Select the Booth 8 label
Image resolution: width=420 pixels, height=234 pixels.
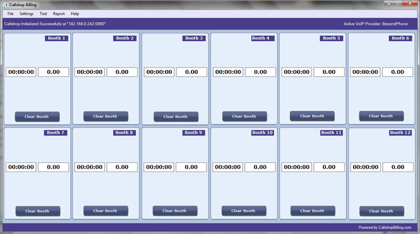coord(124,132)
